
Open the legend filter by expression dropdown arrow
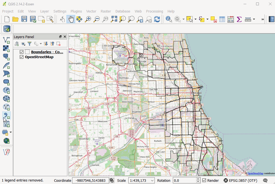point(41,44)
